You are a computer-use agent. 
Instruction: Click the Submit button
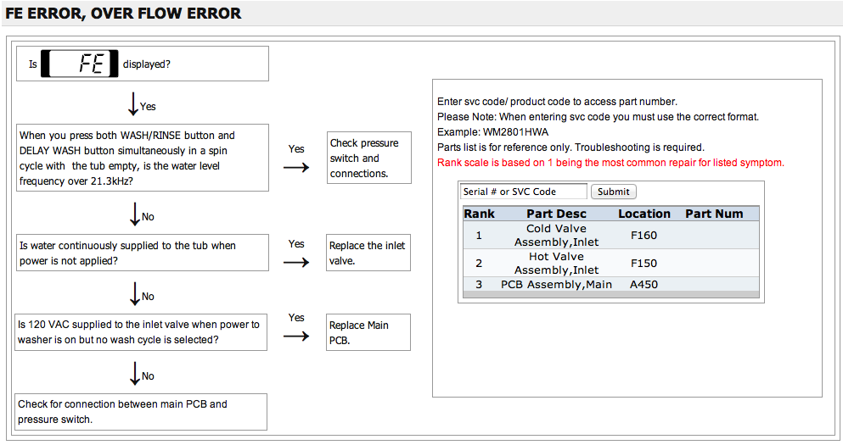[613, 192]
